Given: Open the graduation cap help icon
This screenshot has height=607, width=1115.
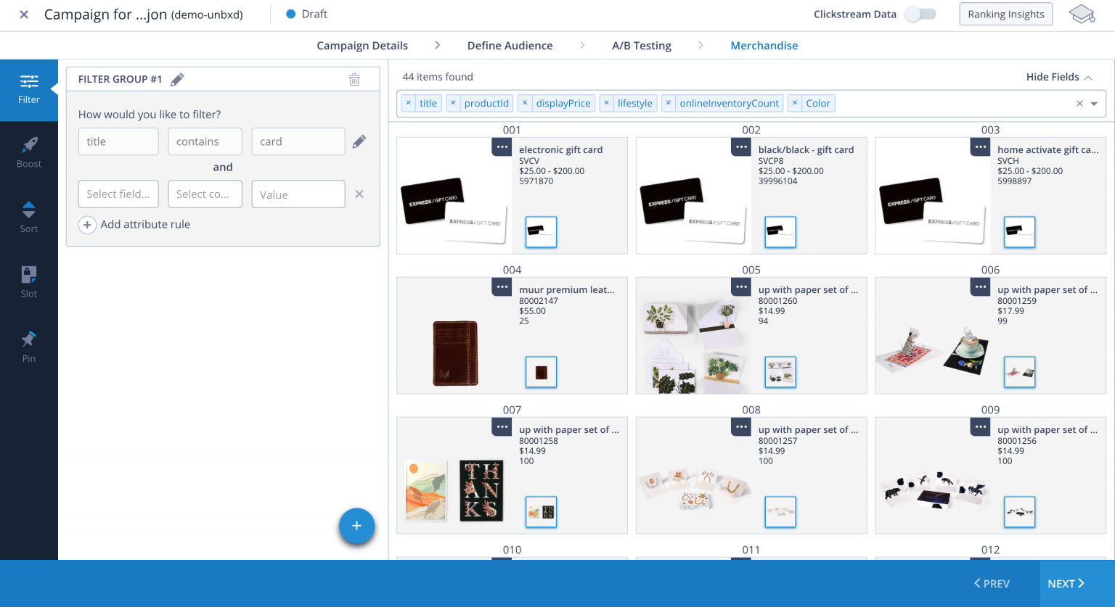Looking at the screenshot, I should [1082, 15].
